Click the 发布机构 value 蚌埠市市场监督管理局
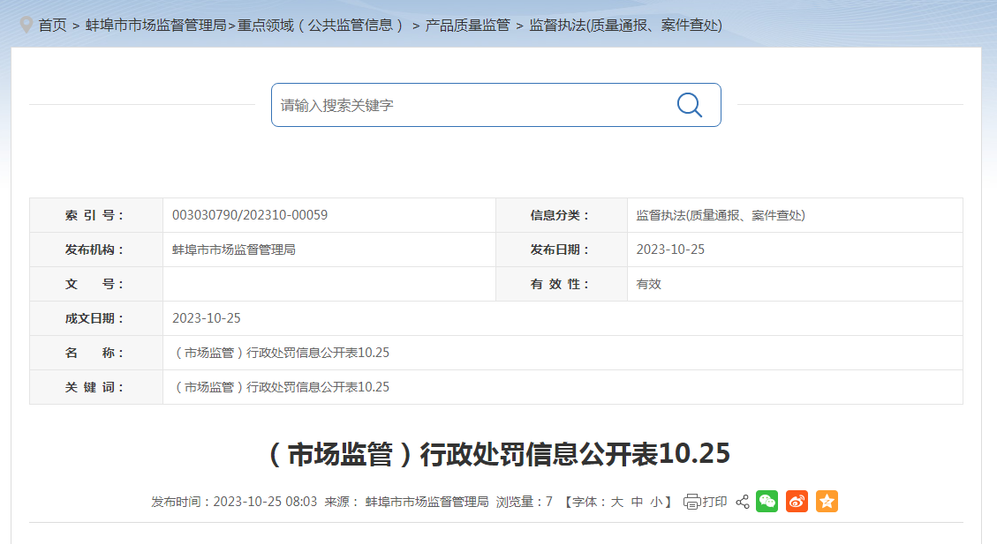This screenshot has height=544, width=997. [234, 250]
